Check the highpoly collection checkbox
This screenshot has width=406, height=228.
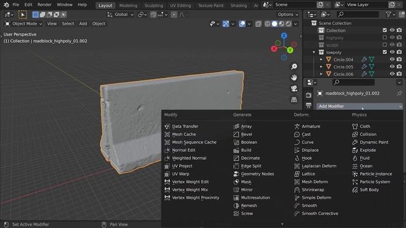coord(384,37)
